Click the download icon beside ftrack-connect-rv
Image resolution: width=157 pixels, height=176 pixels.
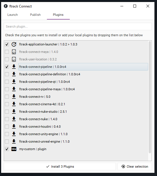point(14,97)
